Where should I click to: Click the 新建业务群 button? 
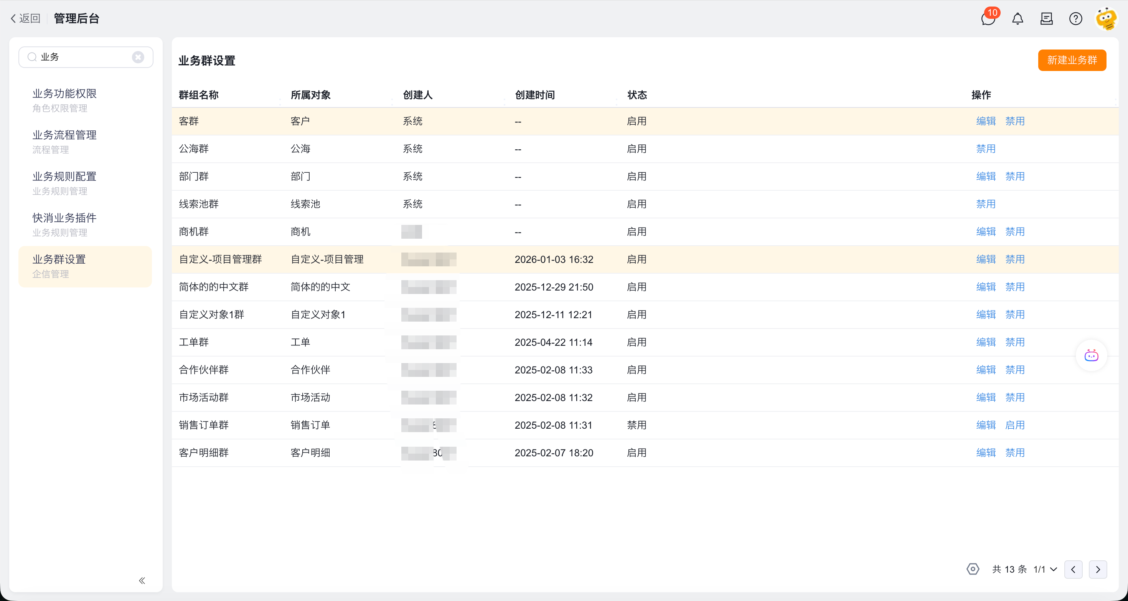tap(1072, 60)
